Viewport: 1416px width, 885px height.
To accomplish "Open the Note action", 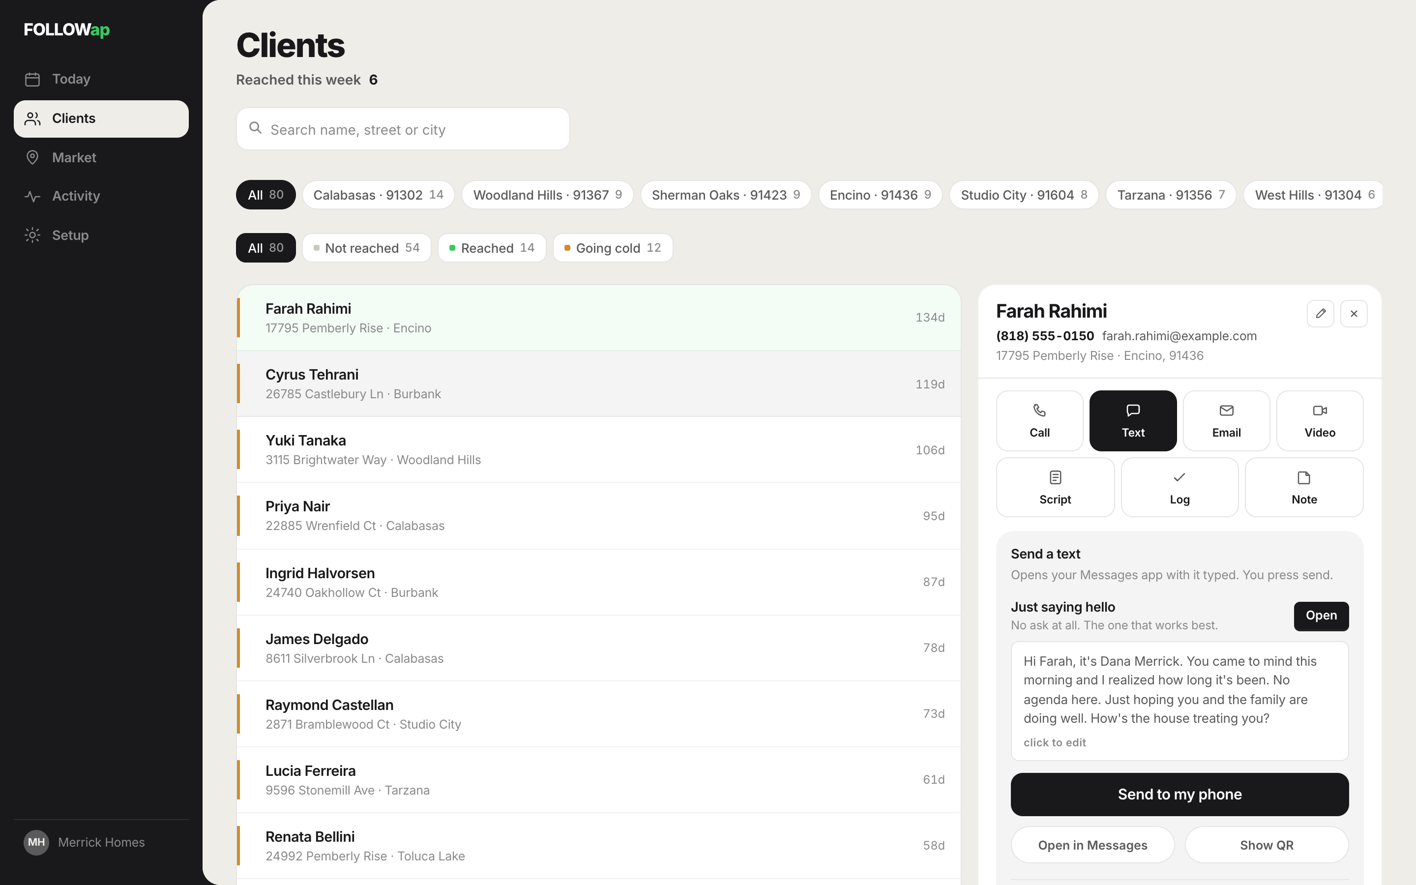I will [x=1304, y=488].
